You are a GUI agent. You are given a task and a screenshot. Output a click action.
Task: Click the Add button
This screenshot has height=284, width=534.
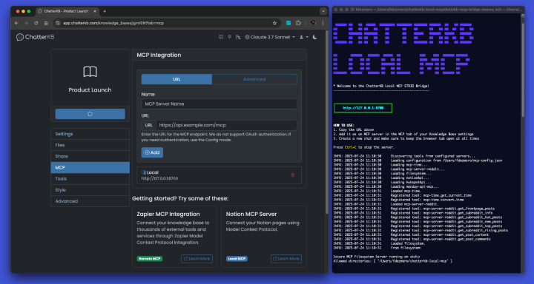[152, 152]
